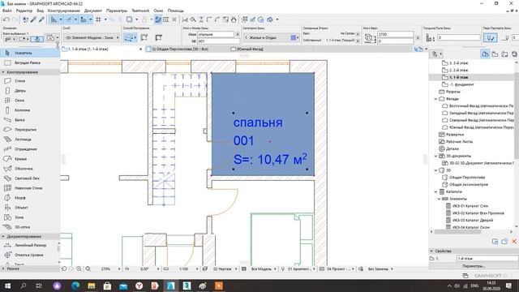Image resolution: width=519 pixels, height=292 pixels.
Task: Click the 'Параметры...' button in navigator
Action: 474,266
